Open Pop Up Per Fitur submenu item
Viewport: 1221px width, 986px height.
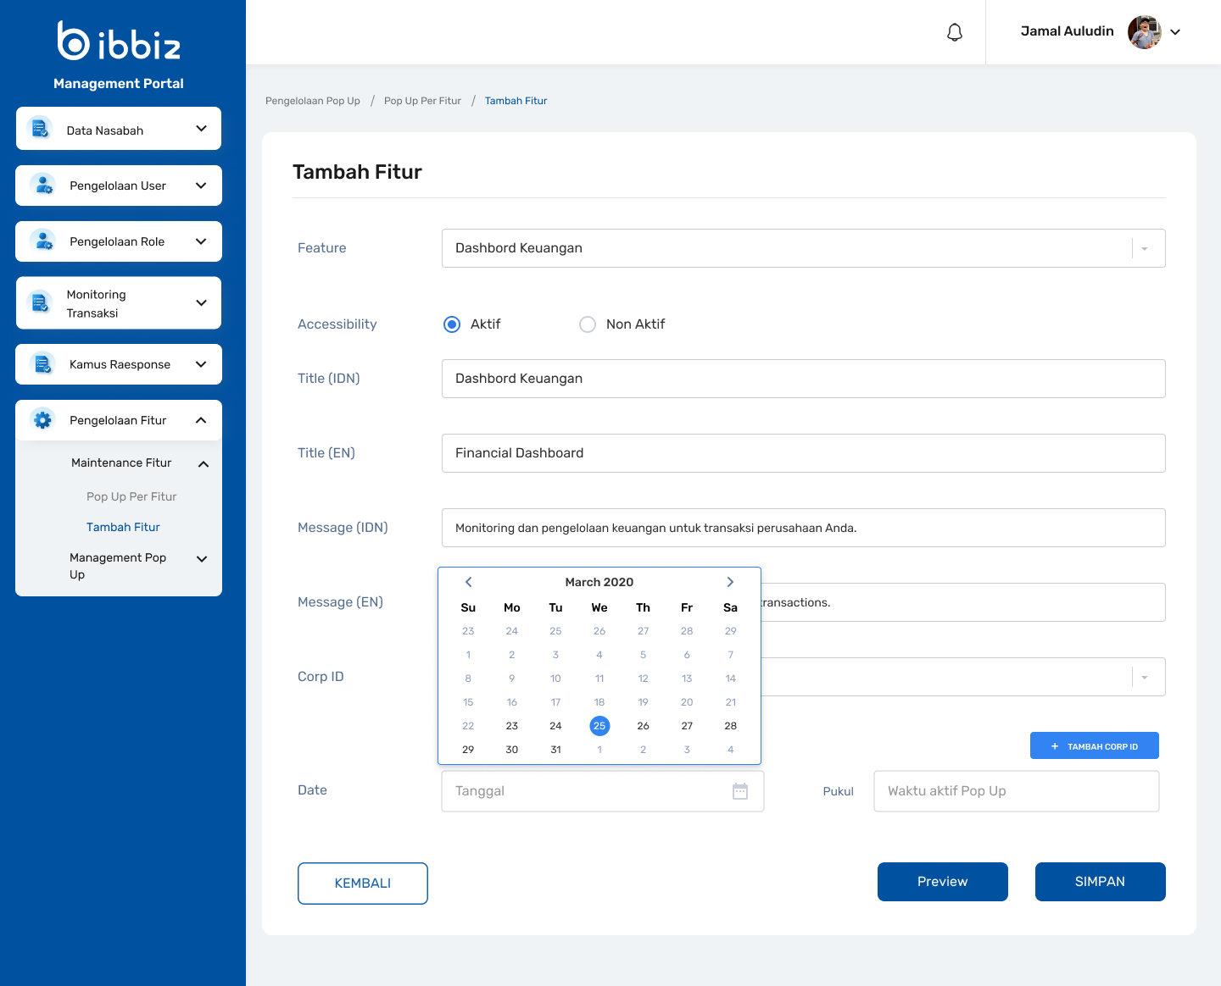click(131, 496)
